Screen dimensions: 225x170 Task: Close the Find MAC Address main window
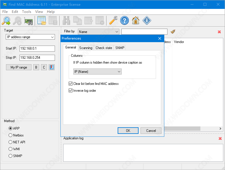click(x=218, y=5)
